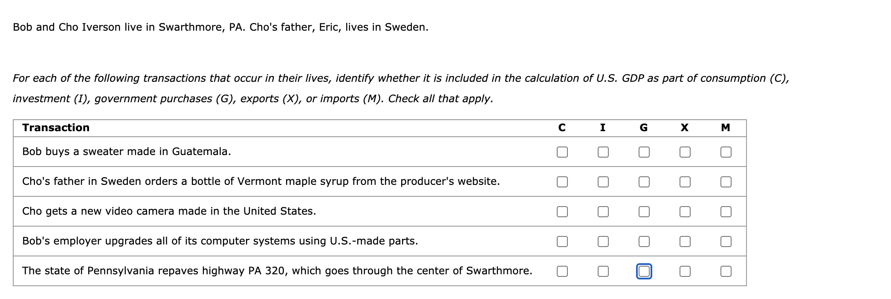Check G for employer computer systems upgrade

[x=644, y=241]
